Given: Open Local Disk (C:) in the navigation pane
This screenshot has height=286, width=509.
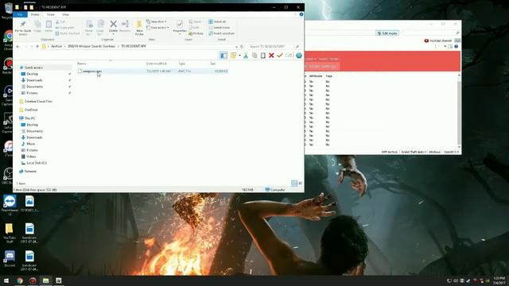Looking at the screenshot, I should coord(37,163).
